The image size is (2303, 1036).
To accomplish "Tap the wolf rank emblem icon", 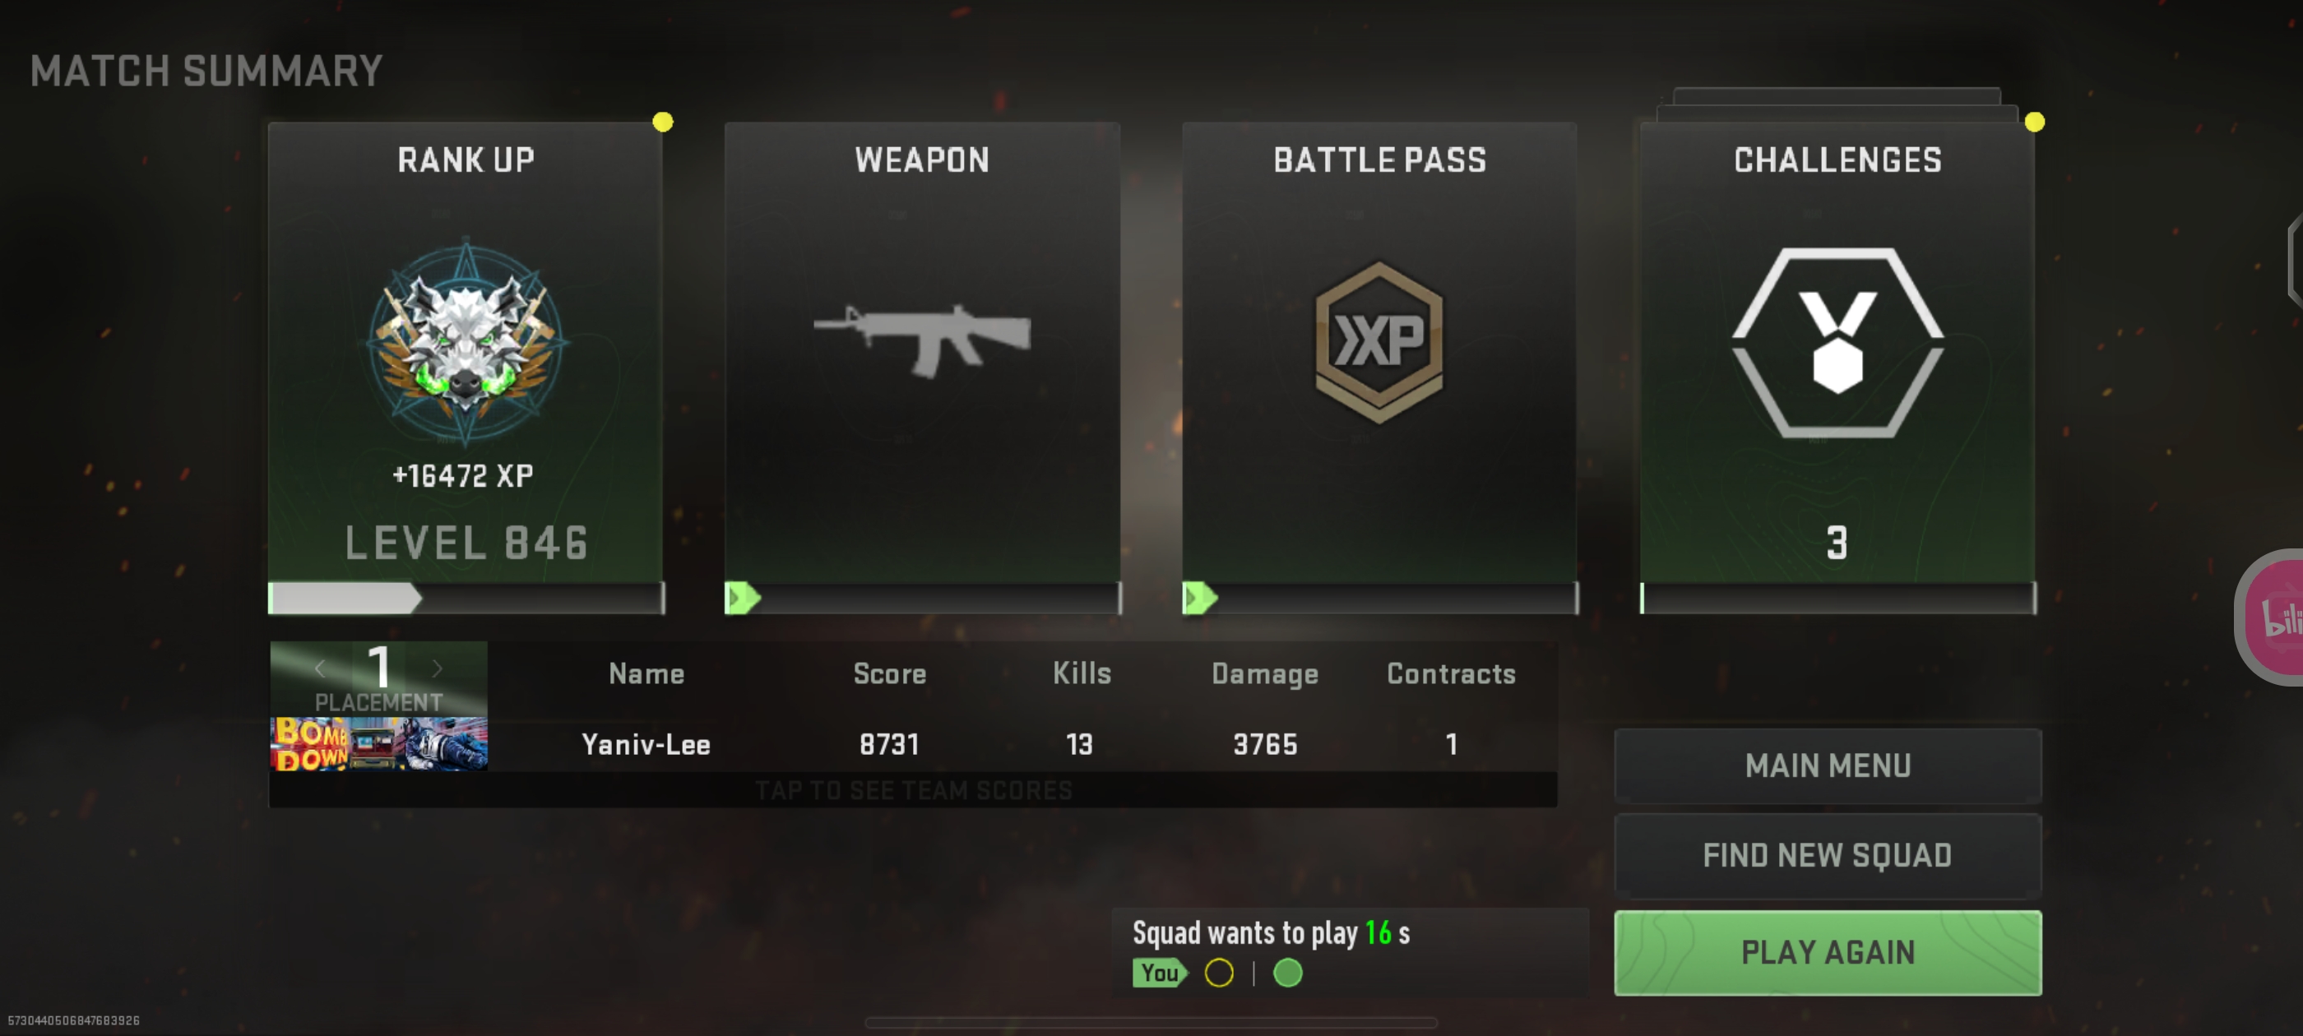I will click(x=466, y=340).
